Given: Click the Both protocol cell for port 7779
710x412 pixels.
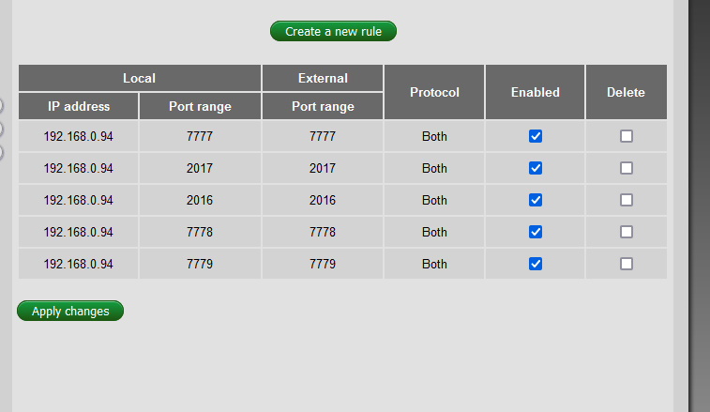Looking at the screenshot, I should pyautogui.click(x=434, y=264).
